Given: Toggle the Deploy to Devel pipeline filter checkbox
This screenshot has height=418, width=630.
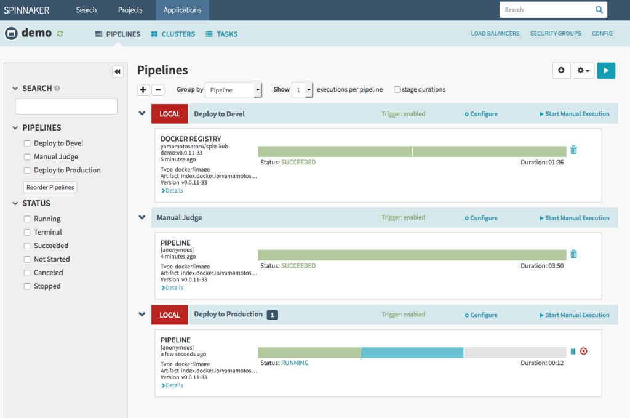Looking at the screenshot, I should pyautogui.click(x=27, y=143).
